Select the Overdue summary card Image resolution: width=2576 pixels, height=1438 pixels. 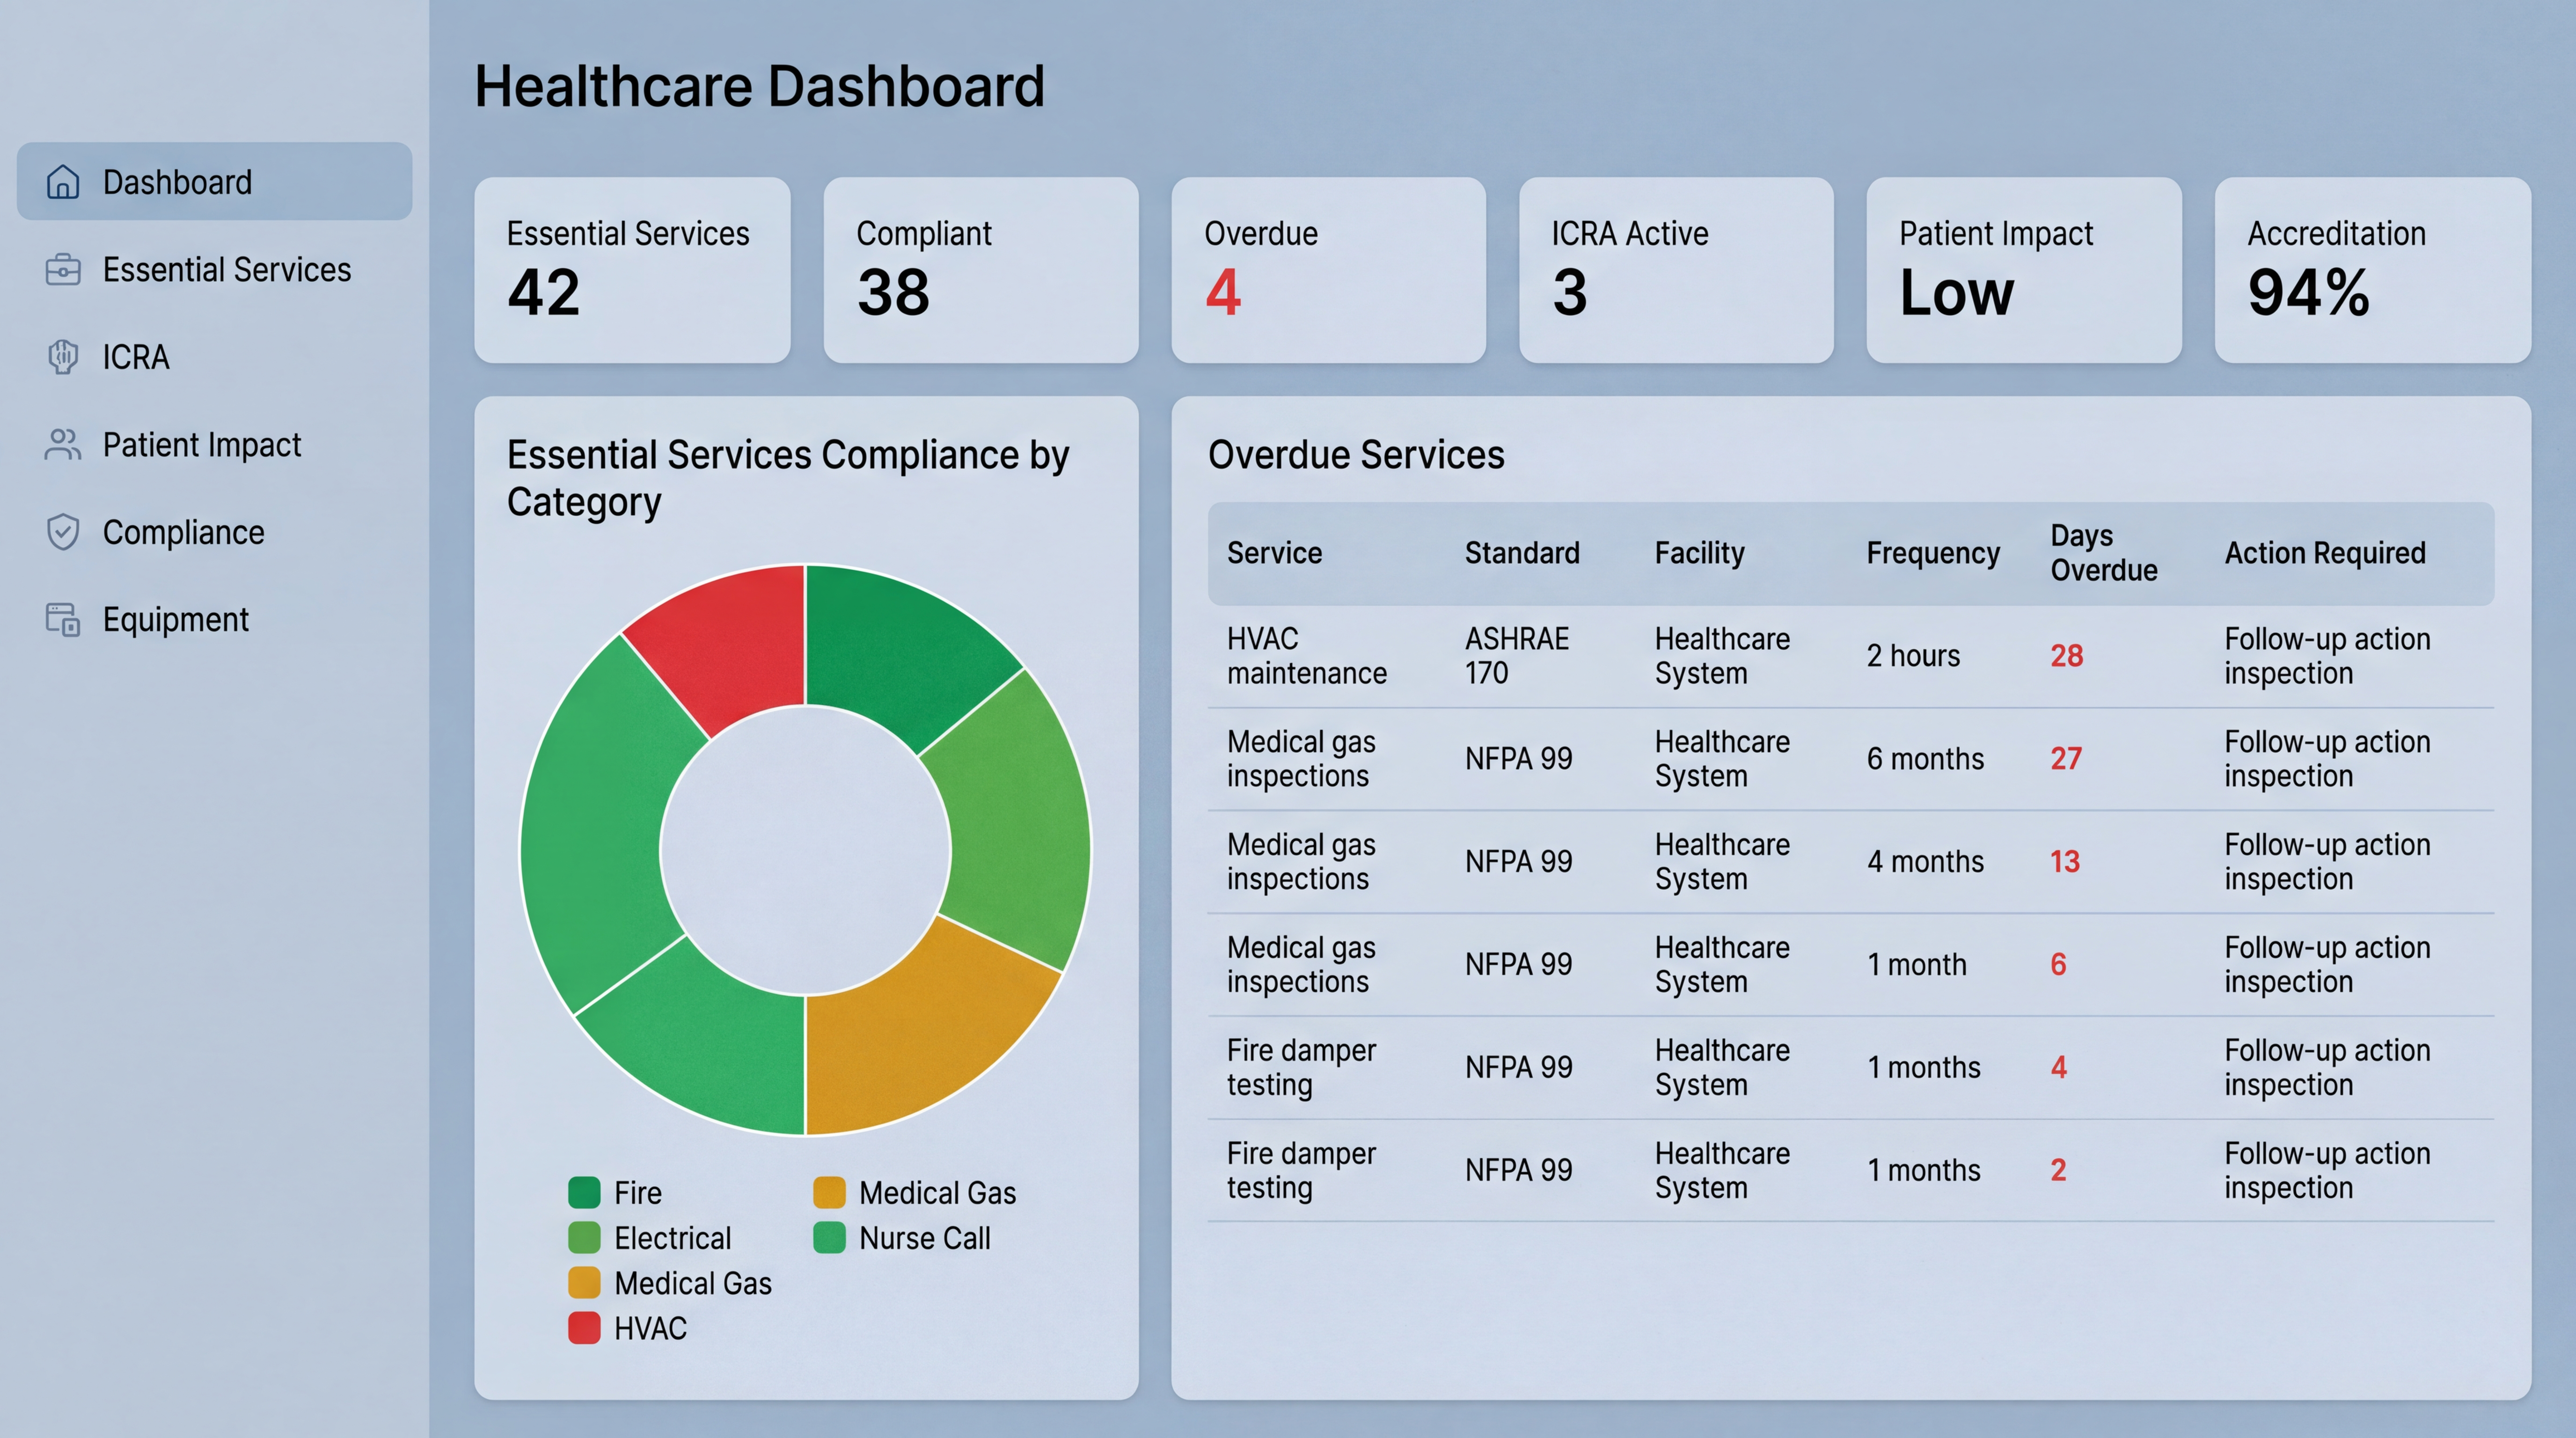point(1327,270)
